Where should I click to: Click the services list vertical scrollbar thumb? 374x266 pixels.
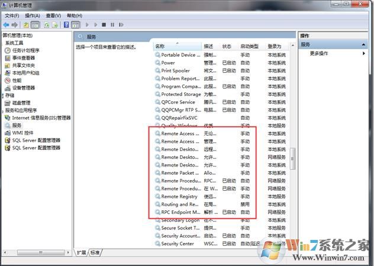[x=292, y=159]
